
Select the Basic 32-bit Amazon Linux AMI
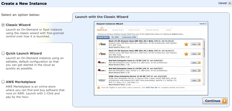point(195,44)
